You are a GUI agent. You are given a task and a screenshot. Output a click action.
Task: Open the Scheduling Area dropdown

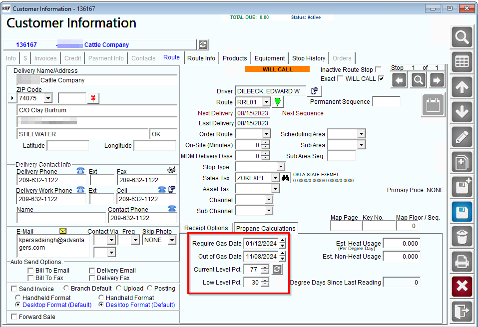(x=361, y=134)
